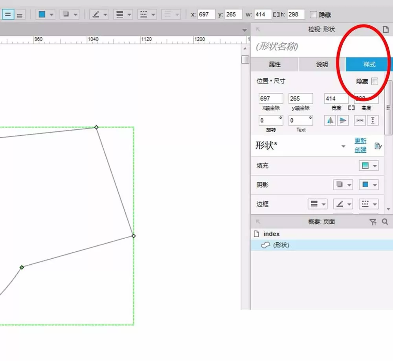
Task: Click the outline search magnifier icon
Action: pos(385,222)
